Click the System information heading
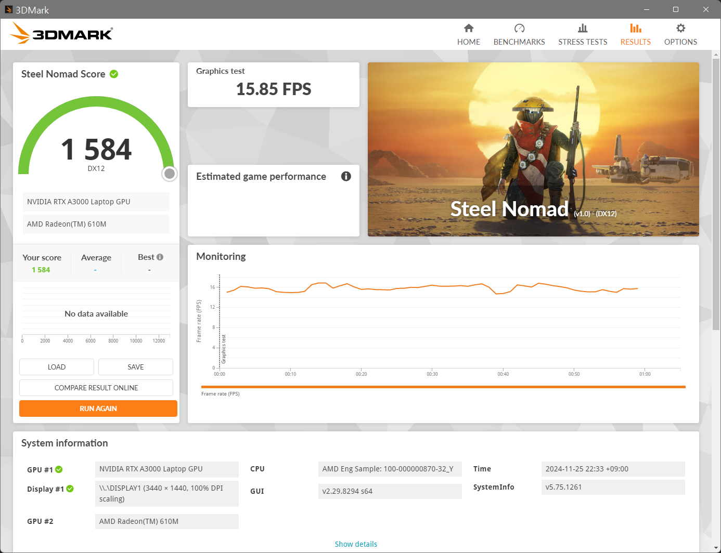The image size is (721, 553). pos(65,443)
